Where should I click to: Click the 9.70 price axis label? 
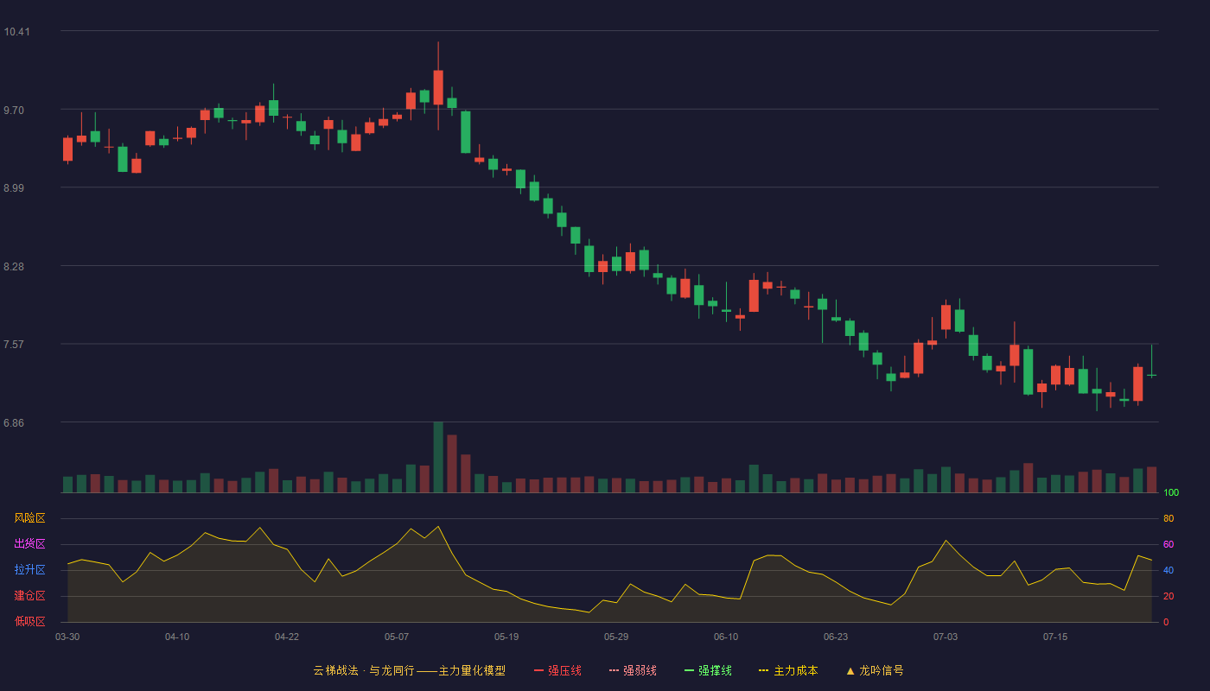click(14, 111)
